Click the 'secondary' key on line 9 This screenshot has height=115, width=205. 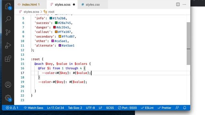[44, 36]
